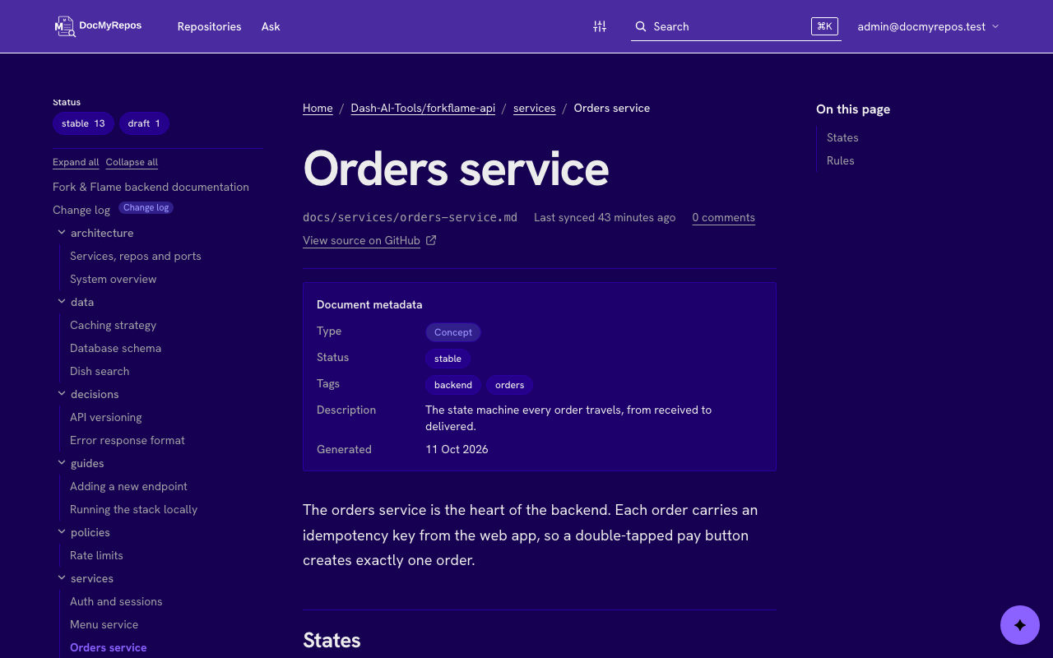Screen dimensions: 1053x658
Task: Go to Home breadcrumb
Action: tap(318, 108)
